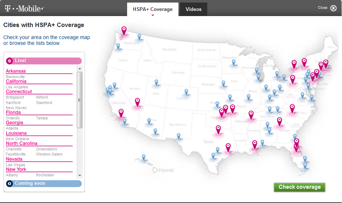The image size is (342, 203).
Task: Click the blue pin in southwest Texas near El Paso
Action: [x=178, y=136]
